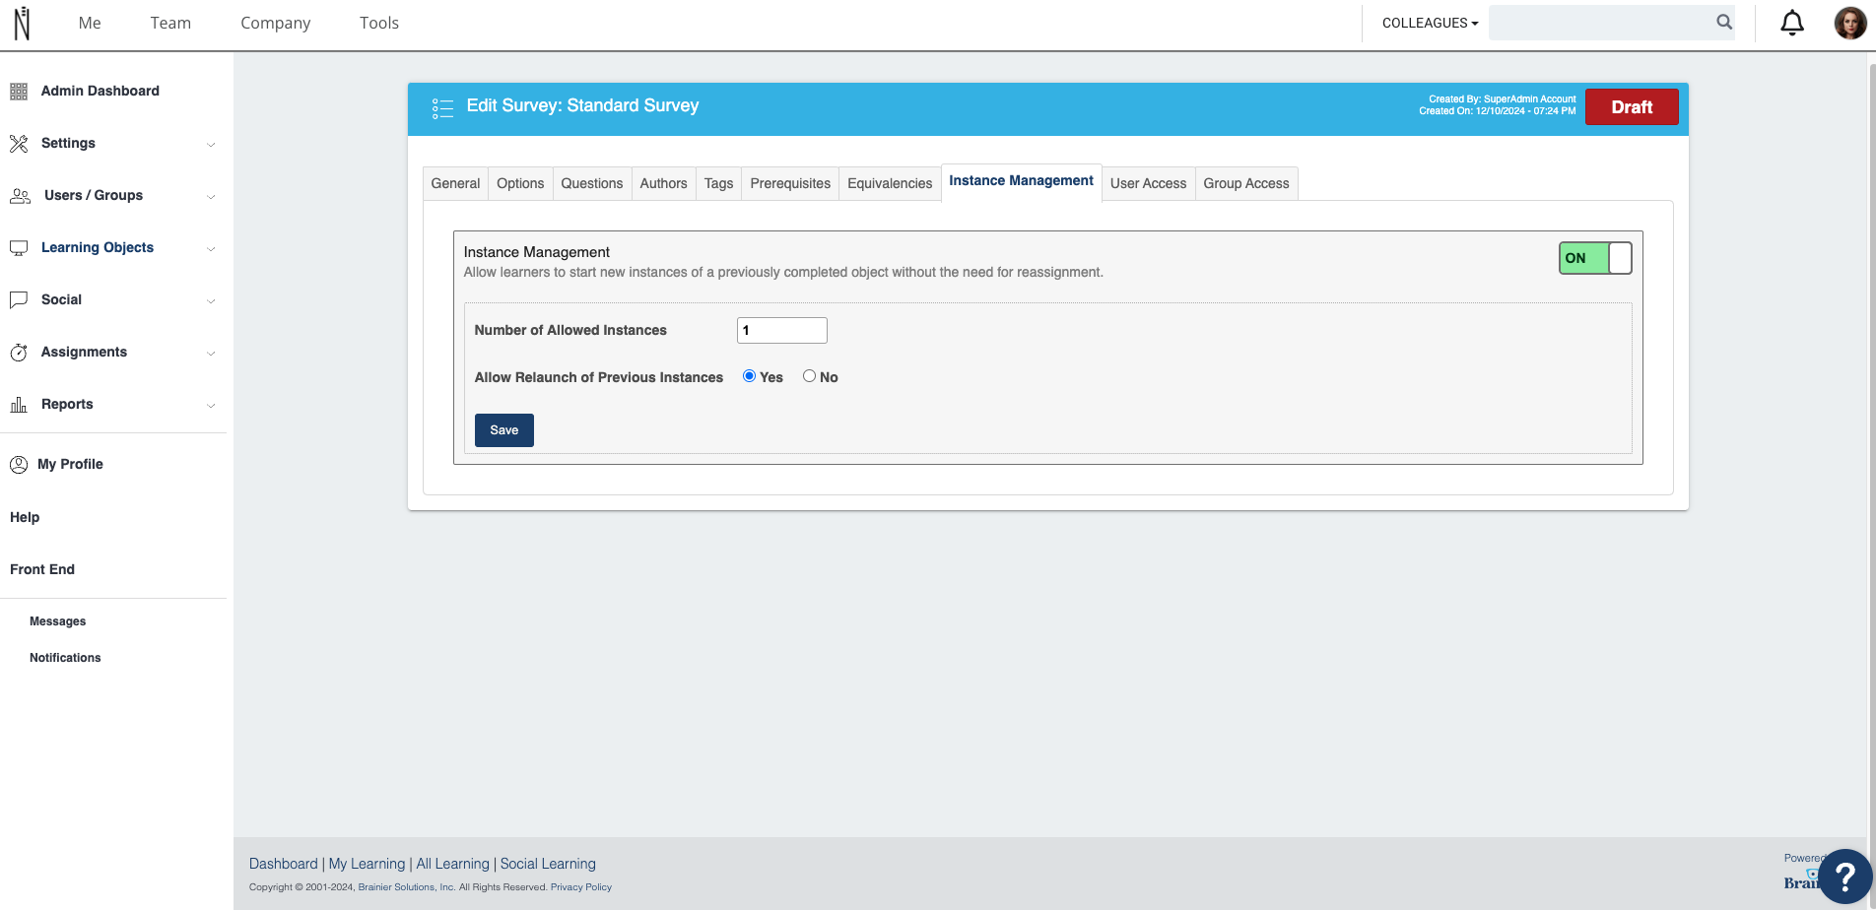Click the Dashboard footer link
The width and height of the screenshot is (1876, 910).
283,864
